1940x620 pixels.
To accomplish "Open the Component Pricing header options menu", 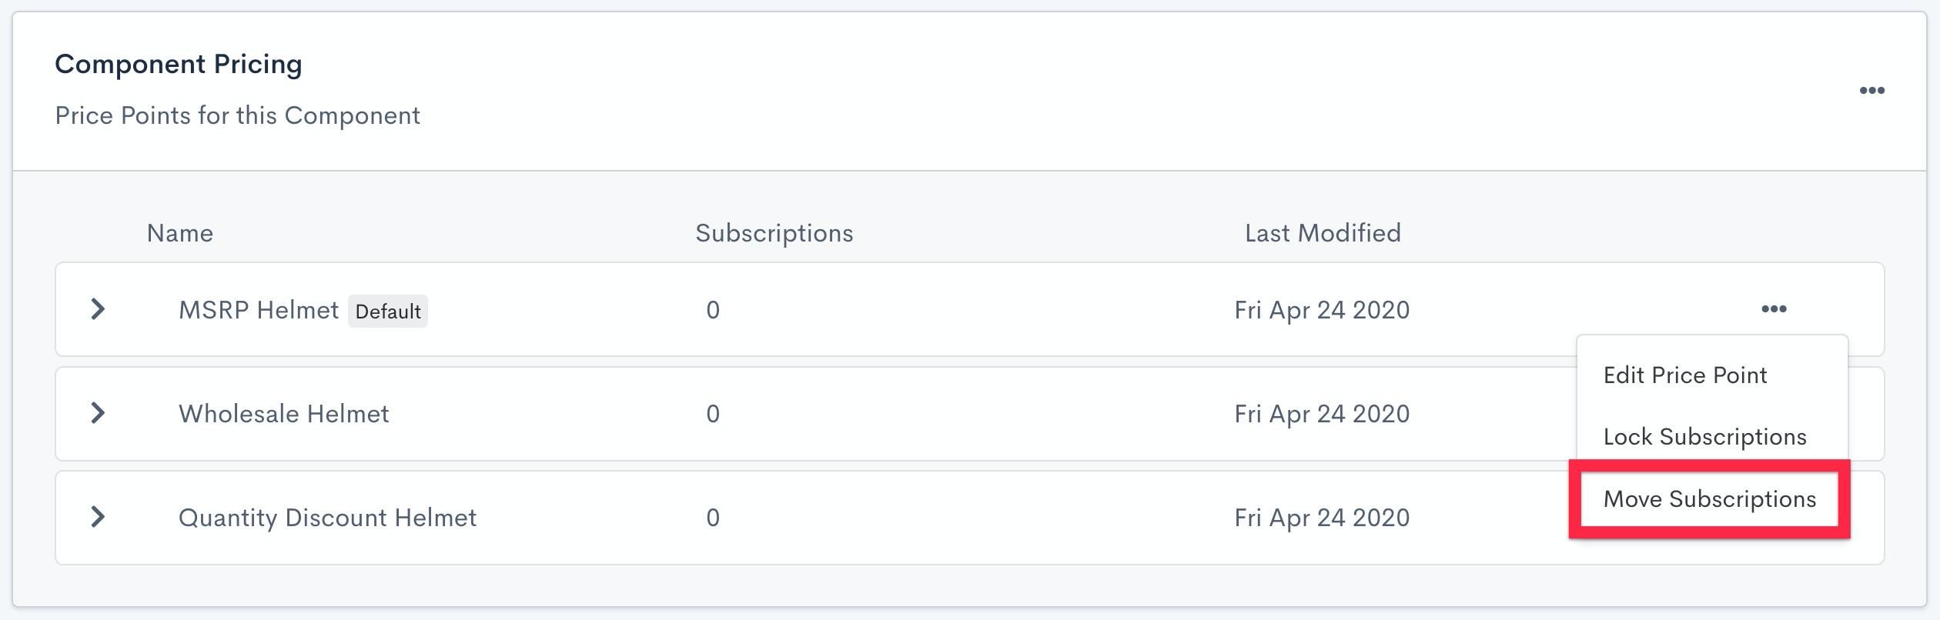I will coord(1871,91).
